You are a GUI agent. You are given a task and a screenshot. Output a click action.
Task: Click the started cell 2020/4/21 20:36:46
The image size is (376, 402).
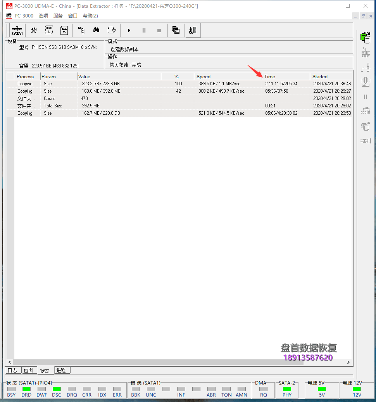[332, 84]
